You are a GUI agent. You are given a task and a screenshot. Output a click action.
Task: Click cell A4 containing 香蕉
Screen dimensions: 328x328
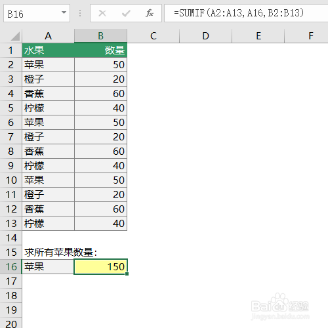coord(48,94)
